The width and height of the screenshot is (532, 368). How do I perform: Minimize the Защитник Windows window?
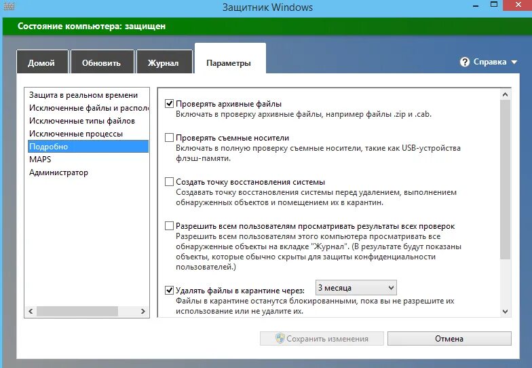pyautogui.click(x=476, y=5)
